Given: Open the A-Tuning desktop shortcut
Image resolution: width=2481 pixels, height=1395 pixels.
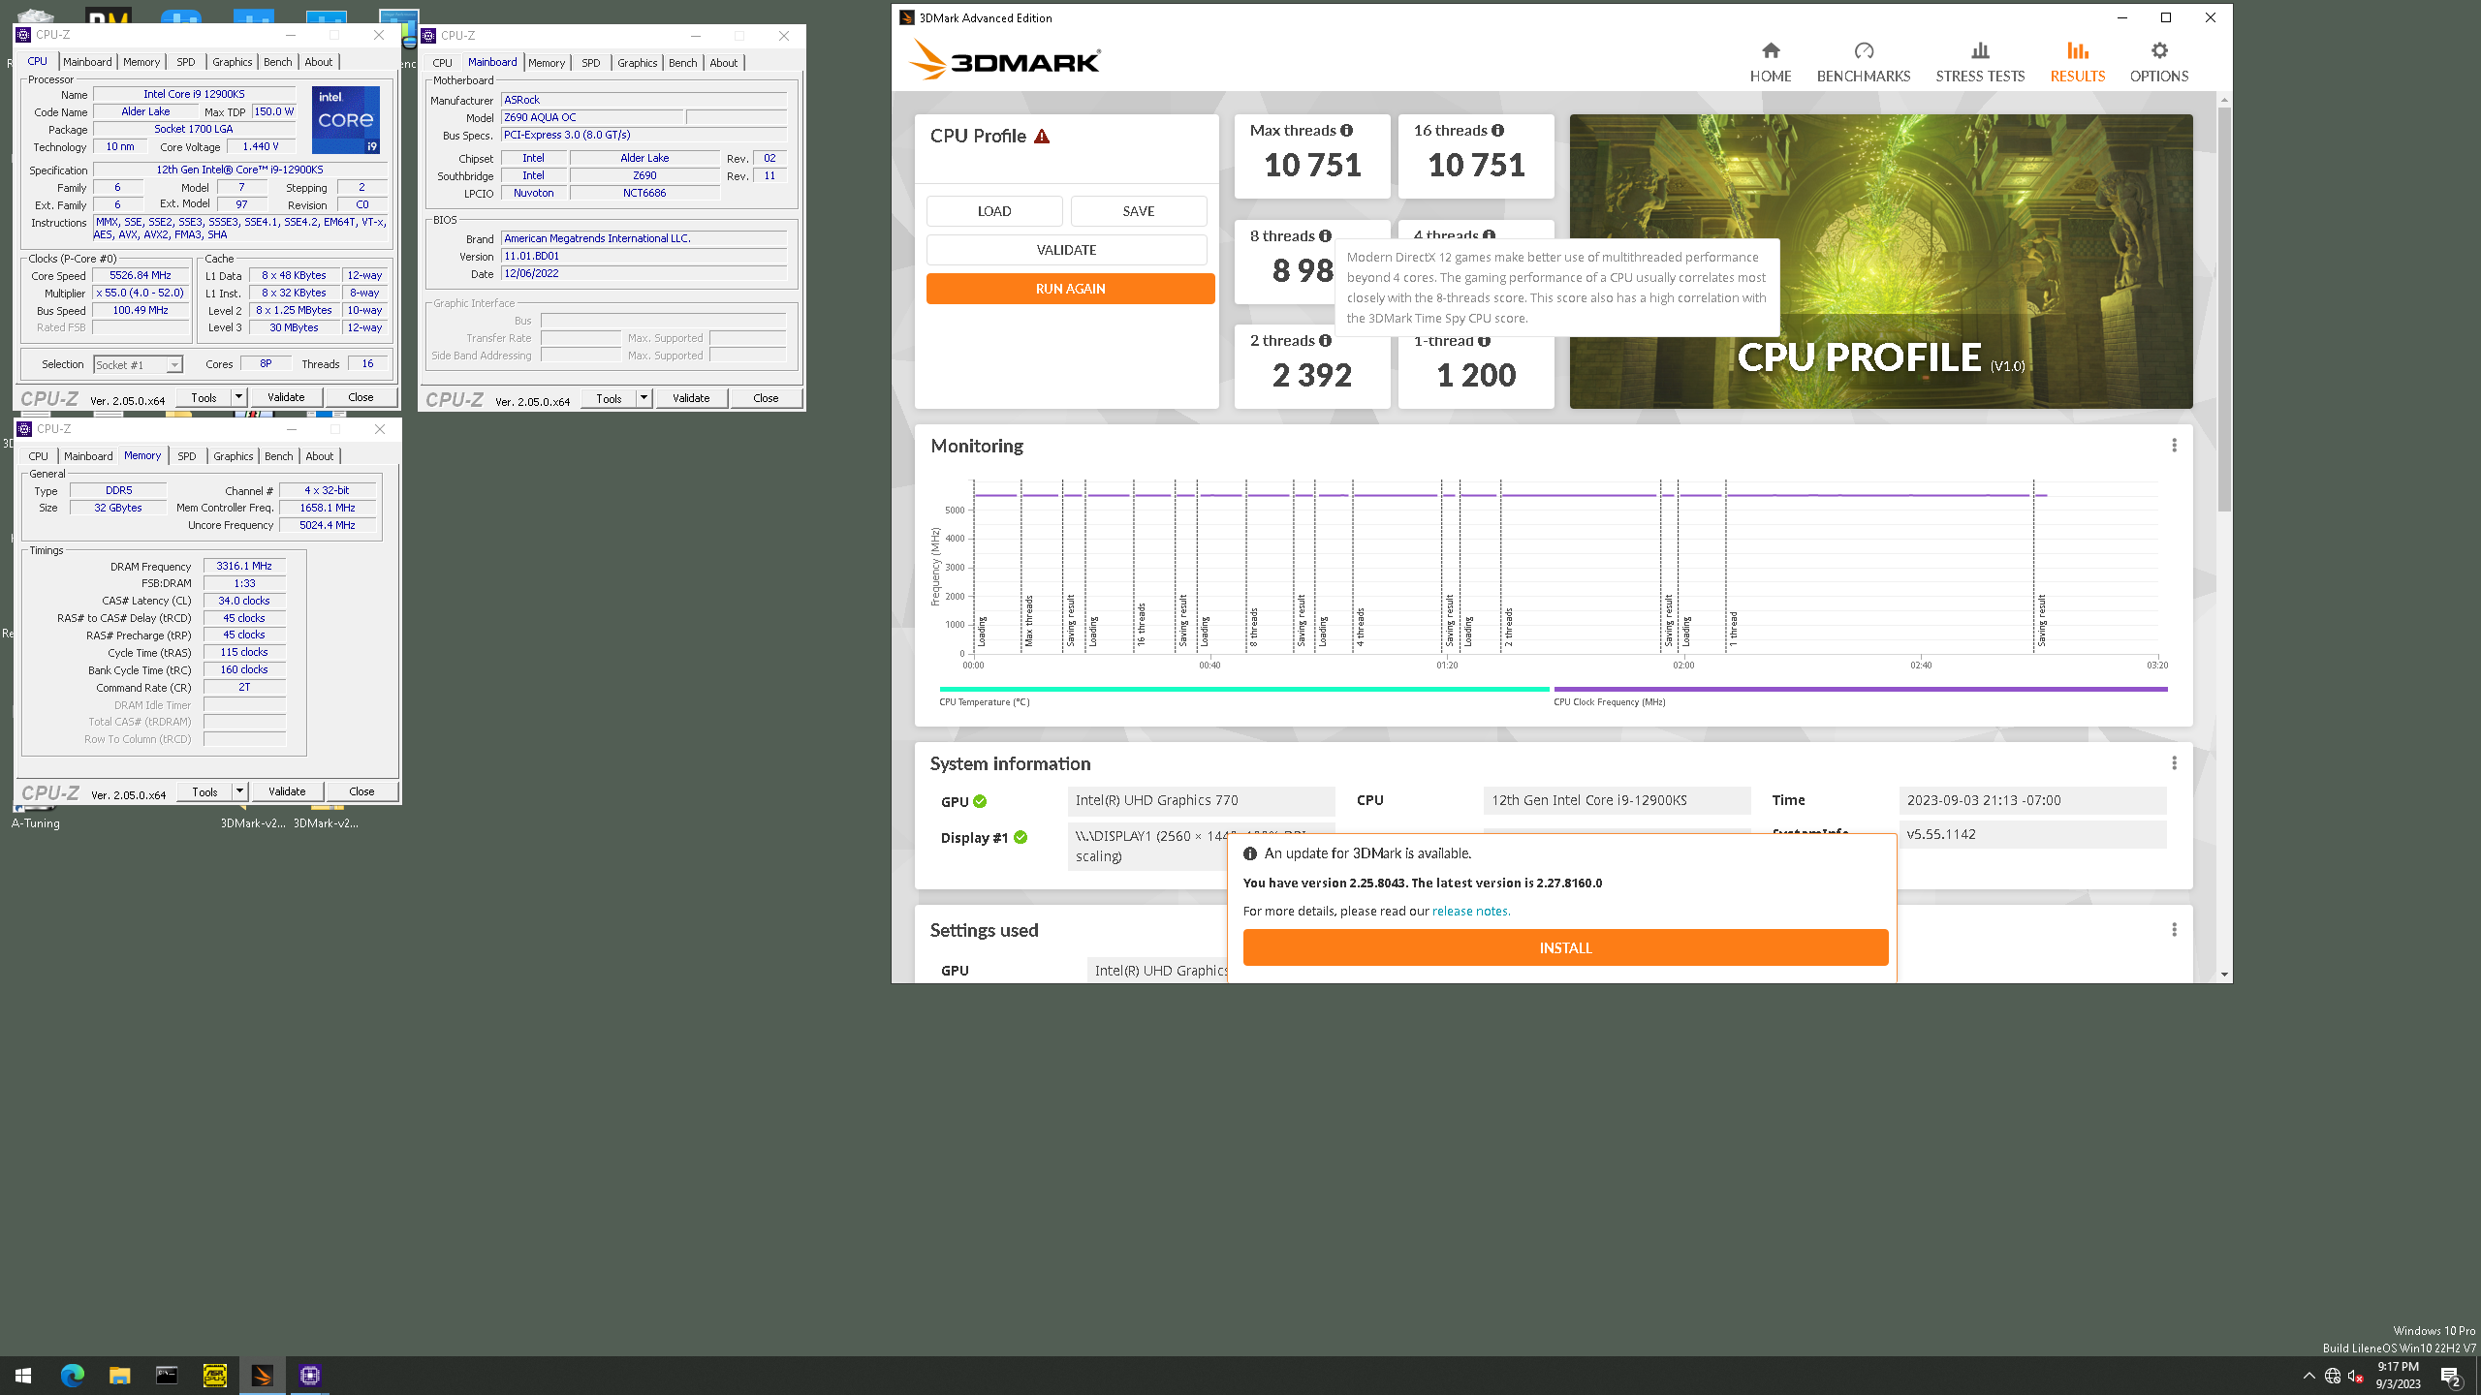Looking at the screenshot, I should tap(36, 815).
